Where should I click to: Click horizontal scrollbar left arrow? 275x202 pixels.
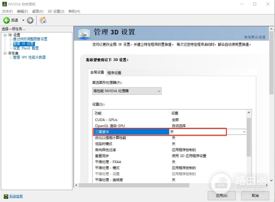point(76,185)
